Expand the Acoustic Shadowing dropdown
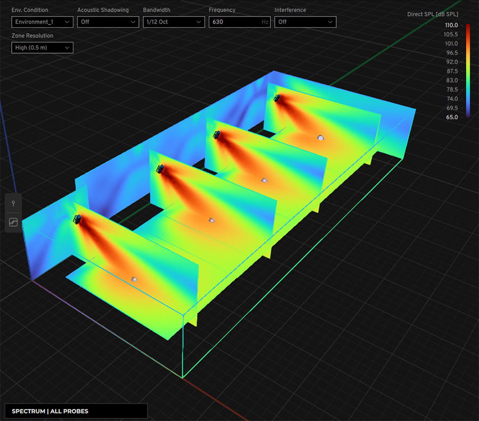 108,22
